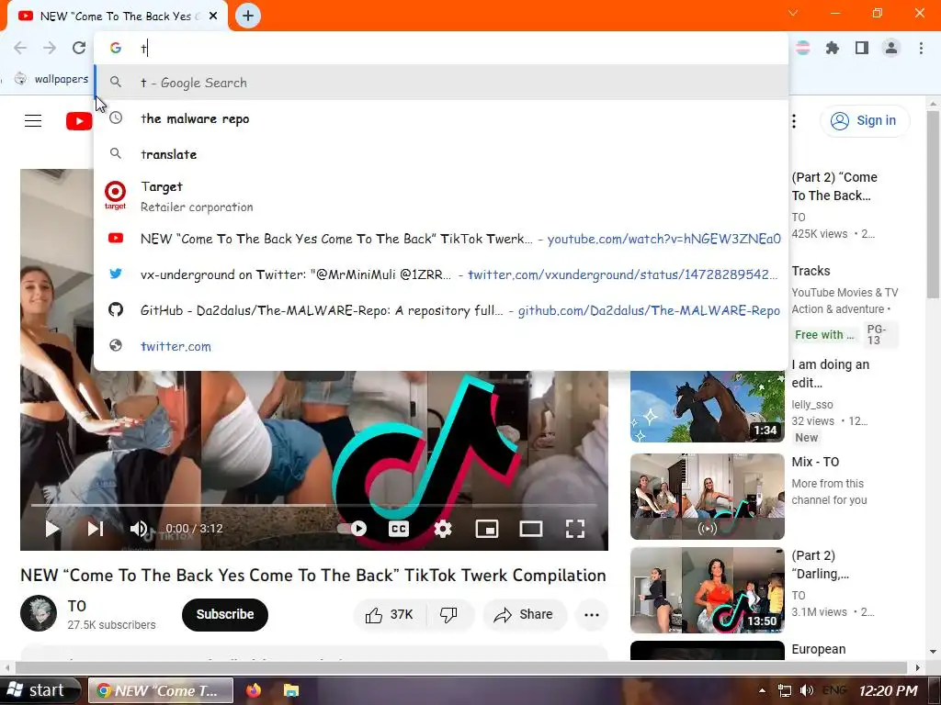
Task: Open the Extensions puzzle icon
Action: pyautogui.click(x=833, y=48)
